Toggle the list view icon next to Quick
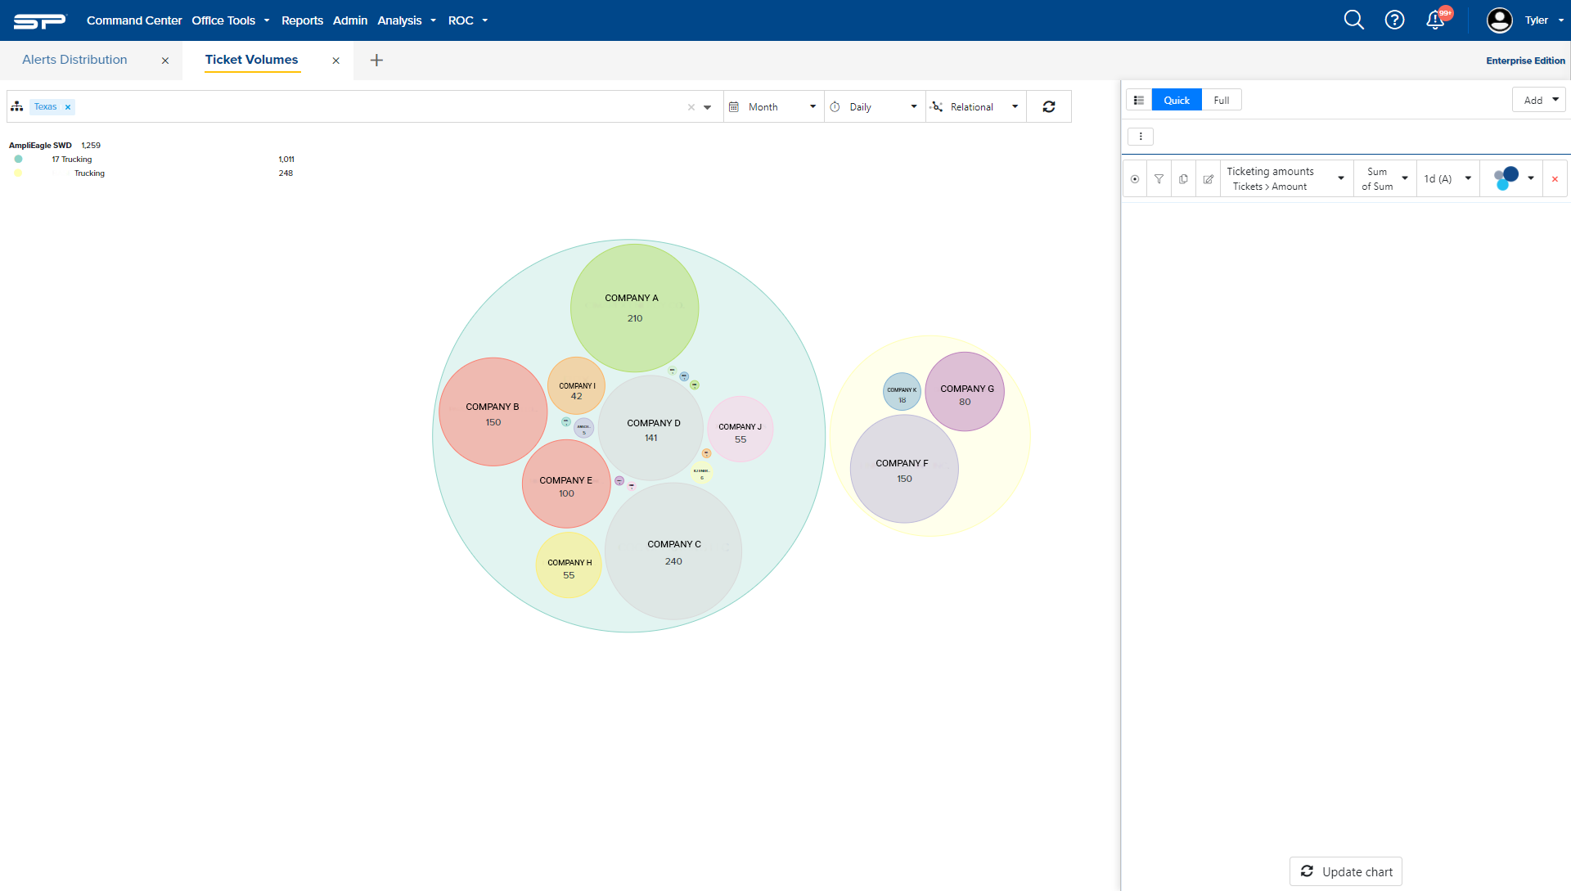This screenshot has width=1571, height=891. coord(1139,100)
